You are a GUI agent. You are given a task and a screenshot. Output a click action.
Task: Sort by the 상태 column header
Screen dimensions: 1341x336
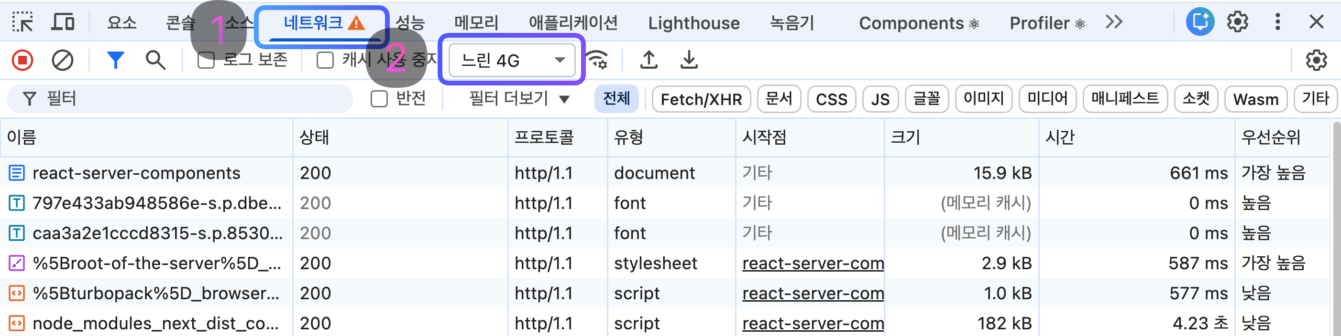pyautogui.click(x=400, y=137)
